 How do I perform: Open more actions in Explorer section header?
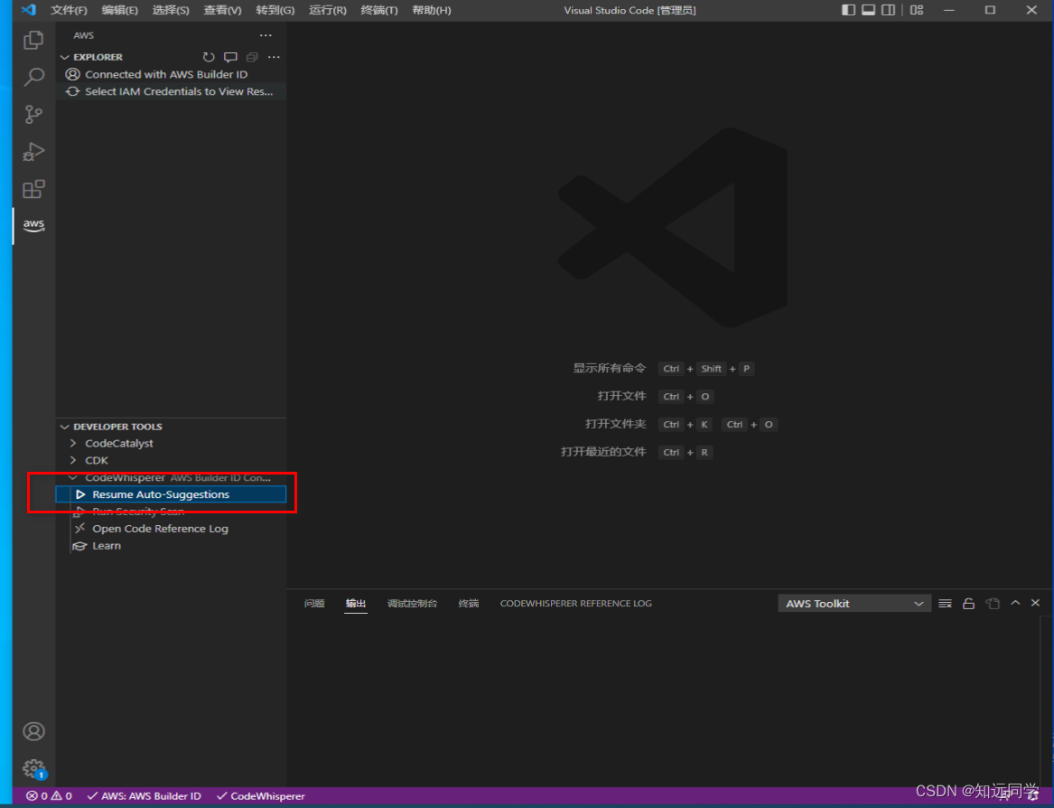tap(274, 57)
